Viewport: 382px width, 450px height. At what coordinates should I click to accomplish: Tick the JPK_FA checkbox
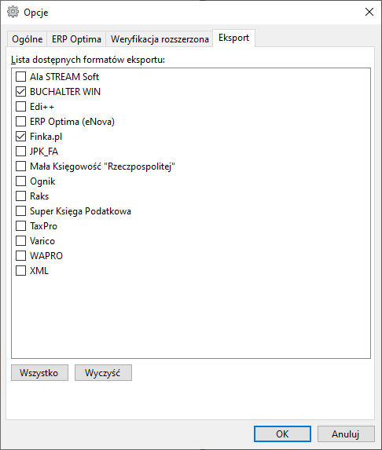point(20,152)
